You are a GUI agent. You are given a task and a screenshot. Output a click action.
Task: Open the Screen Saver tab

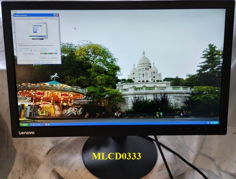[31, 19]
